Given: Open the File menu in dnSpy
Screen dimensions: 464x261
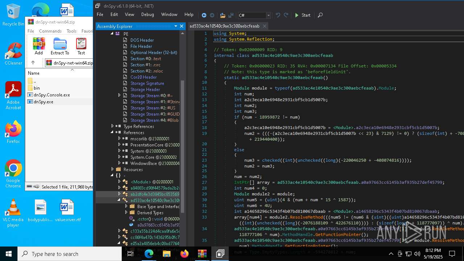Looking at the screenshot, I should click(100, 14).
